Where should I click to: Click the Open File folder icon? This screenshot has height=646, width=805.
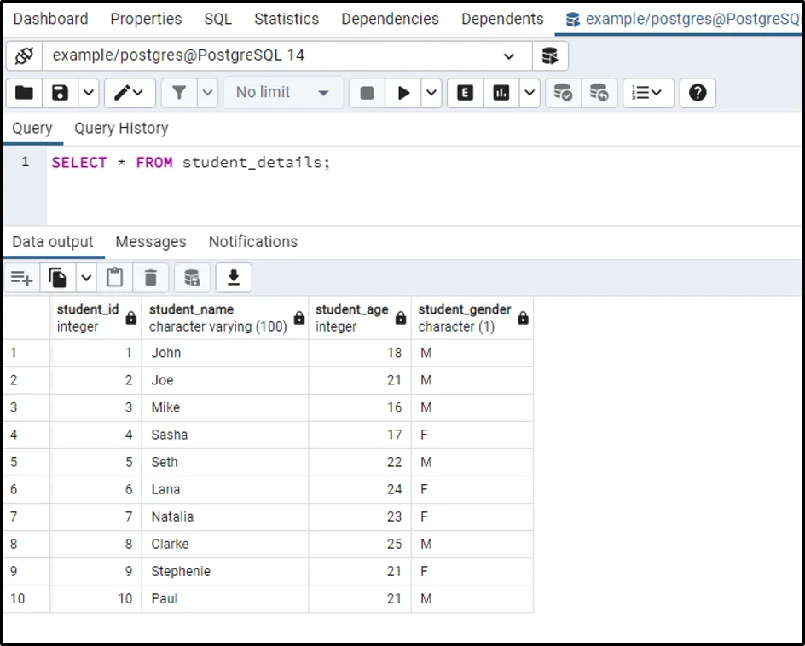tap(24, 93)
